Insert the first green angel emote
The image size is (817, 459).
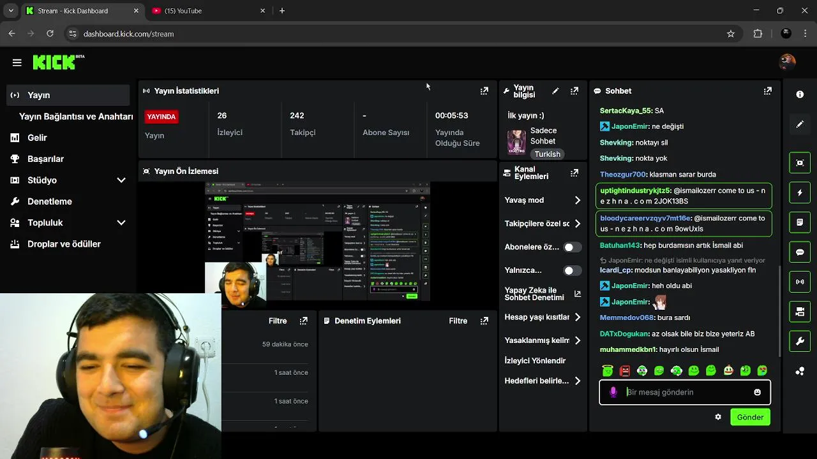[608, 370]
